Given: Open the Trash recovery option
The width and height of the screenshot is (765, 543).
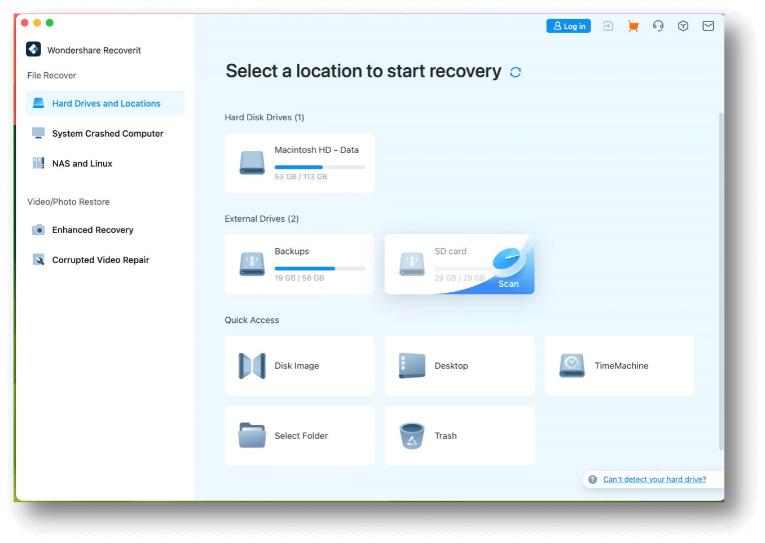Looking at the screenshot, I should coord(459,436).
